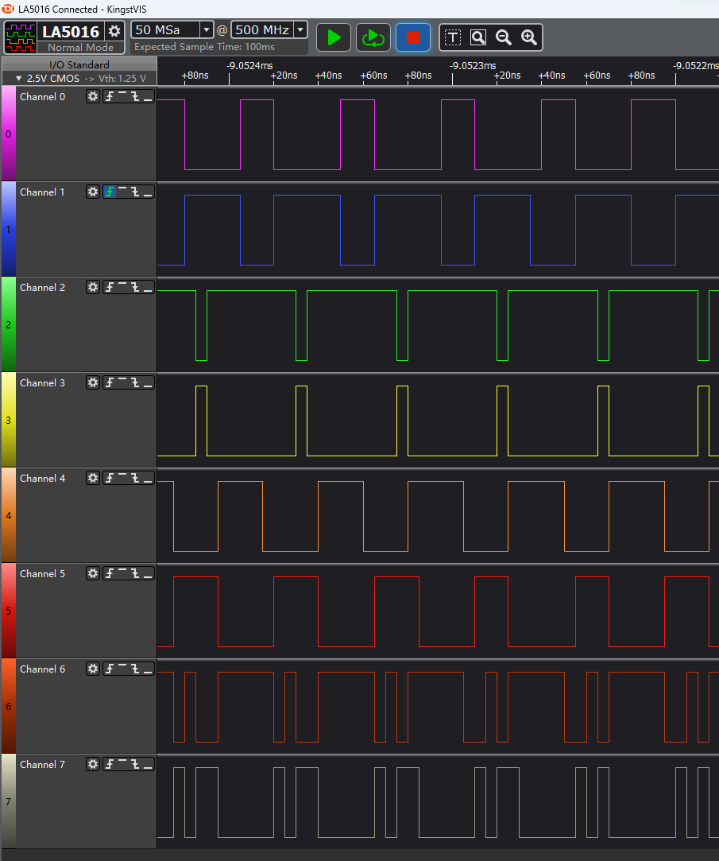The image size is (719, 861).
Task: Select the time measurement cursor tool
Action: point(452,37)
